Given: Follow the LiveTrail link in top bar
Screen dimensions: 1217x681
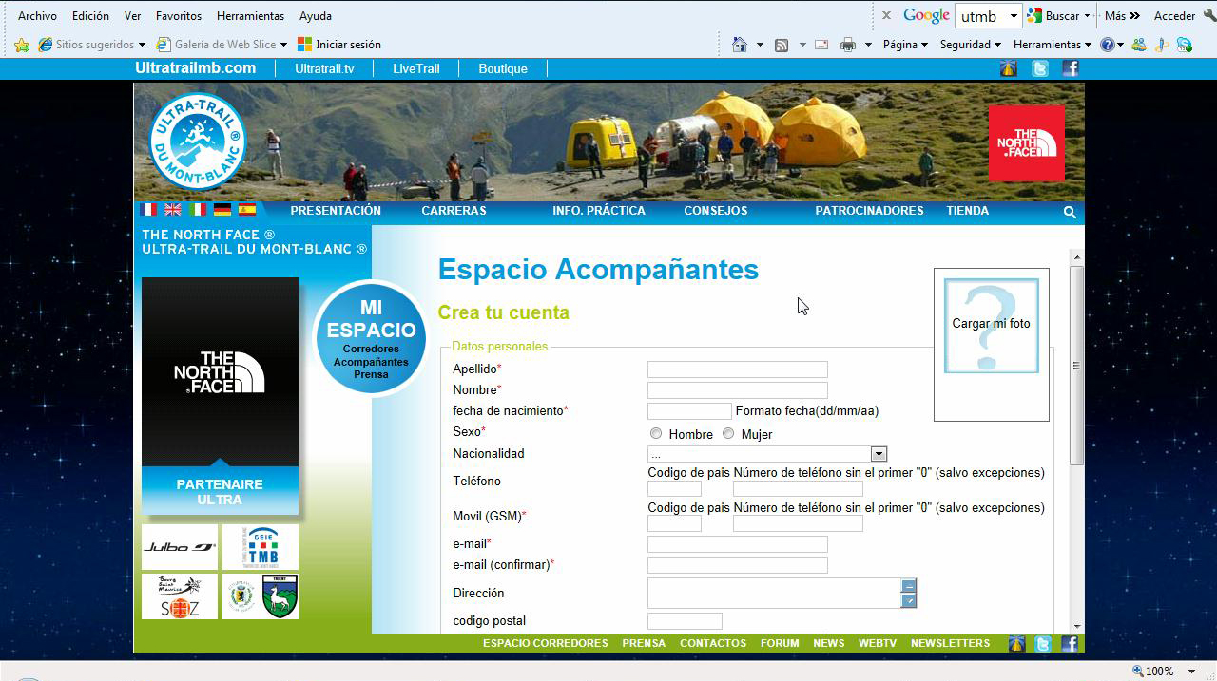Looking at the screenshot, I should tap(415, 68).
